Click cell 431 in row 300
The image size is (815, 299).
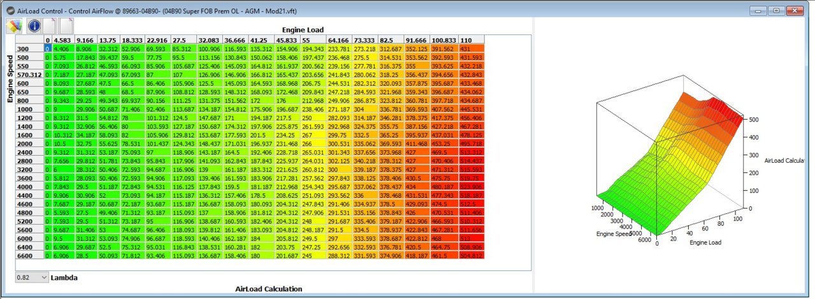[472, 48]
